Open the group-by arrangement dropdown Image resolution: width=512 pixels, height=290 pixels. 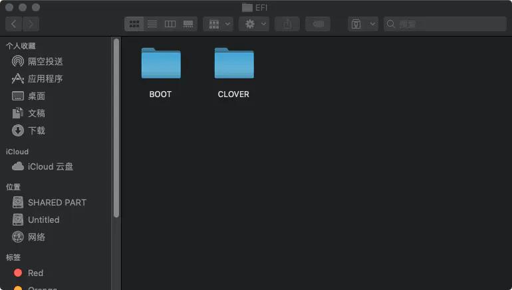point(218,24)
